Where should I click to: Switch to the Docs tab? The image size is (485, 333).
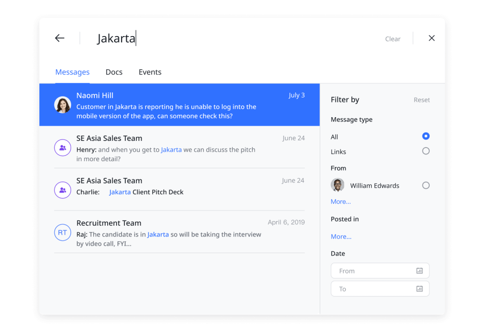114,72
